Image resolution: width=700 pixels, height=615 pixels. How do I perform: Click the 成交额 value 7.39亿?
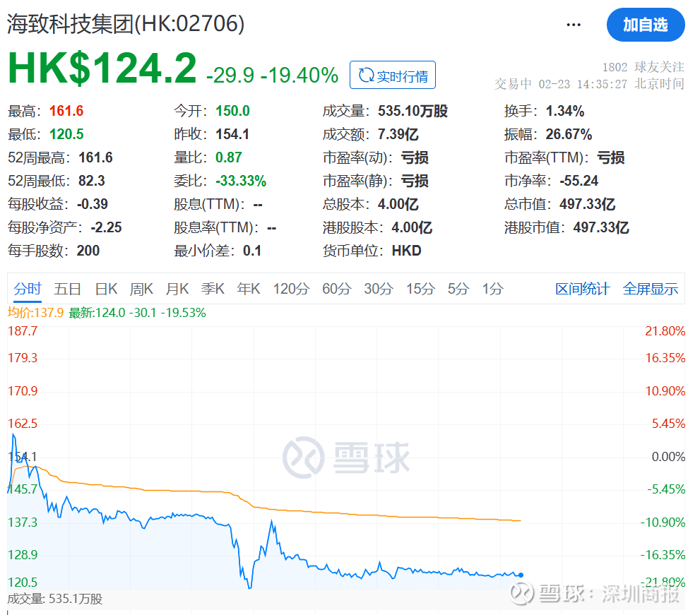pyautogui.click(x=398, y=134)
